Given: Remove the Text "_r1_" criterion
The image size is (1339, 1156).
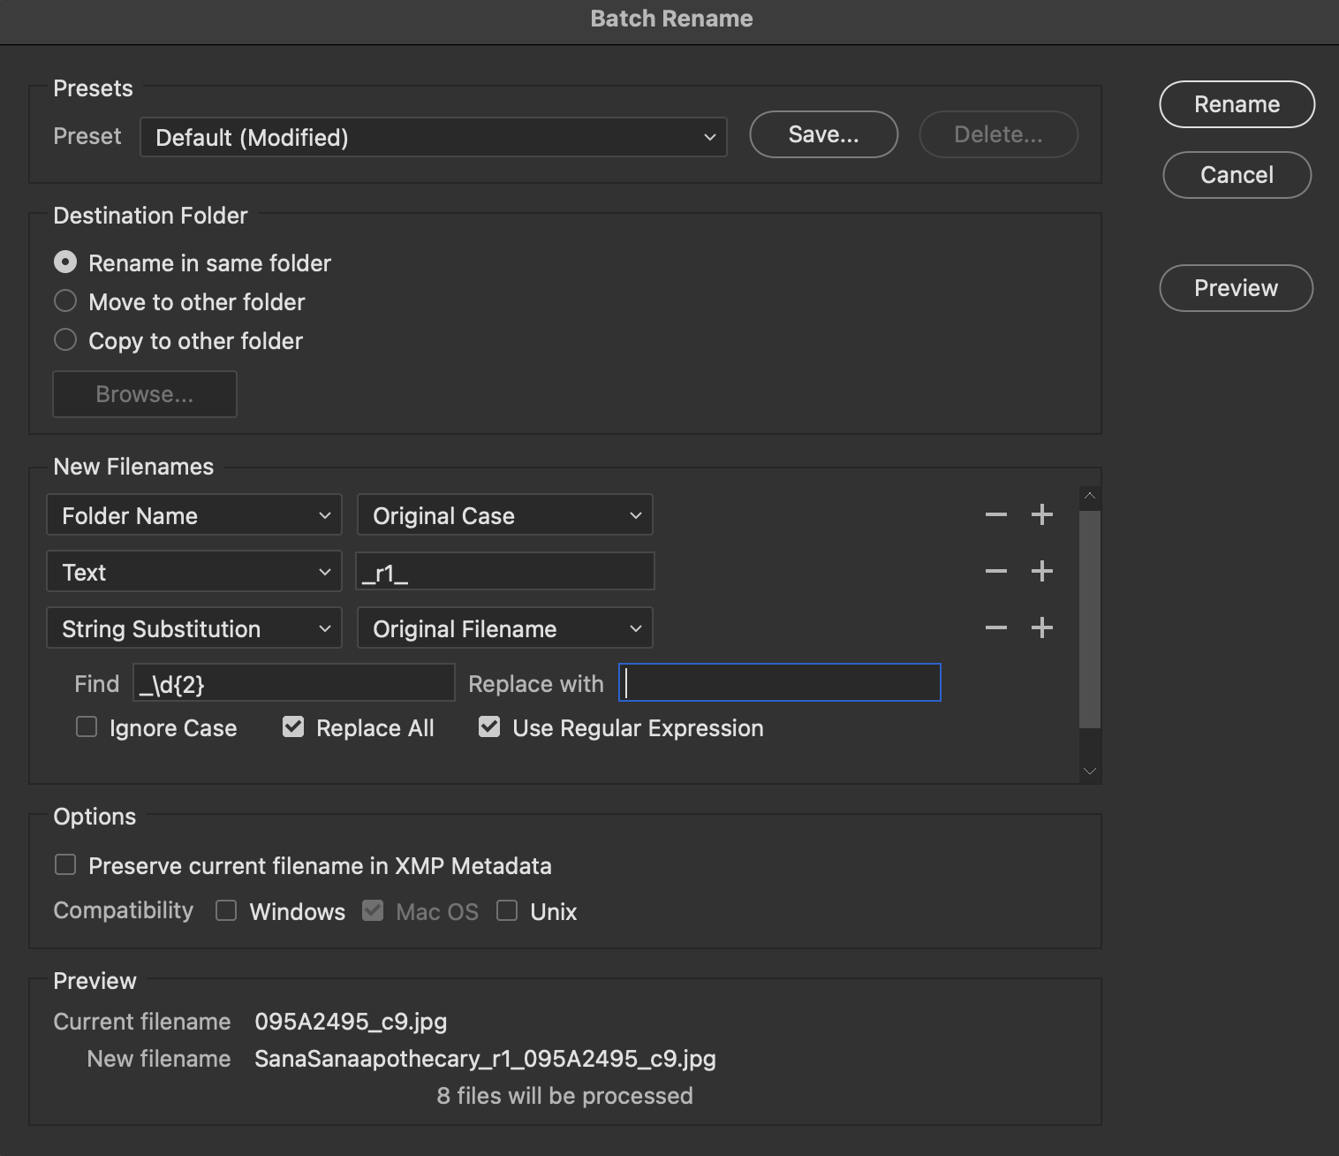Looking at the screenshot, I should click(x=995, y=571).
